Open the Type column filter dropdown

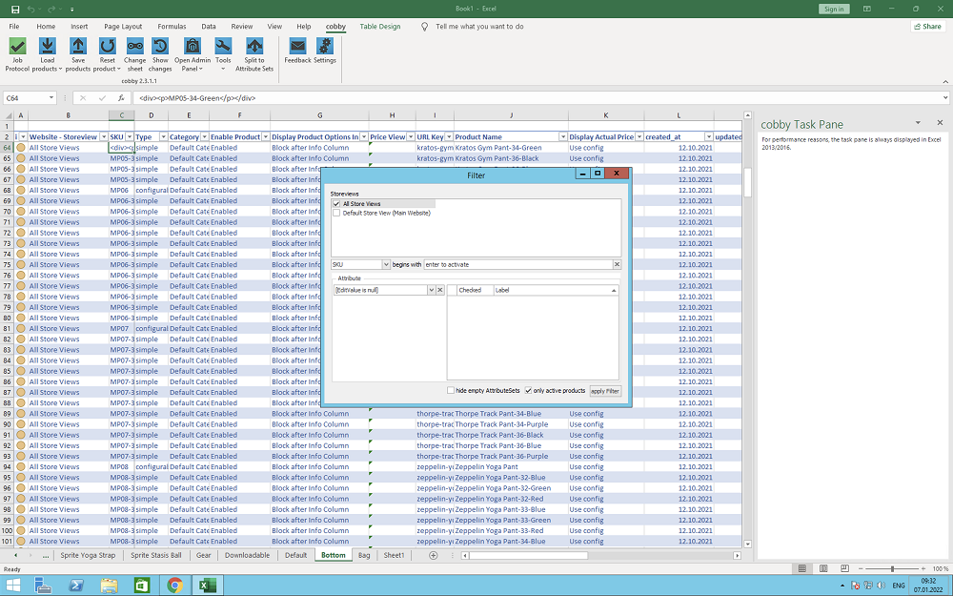164,136
